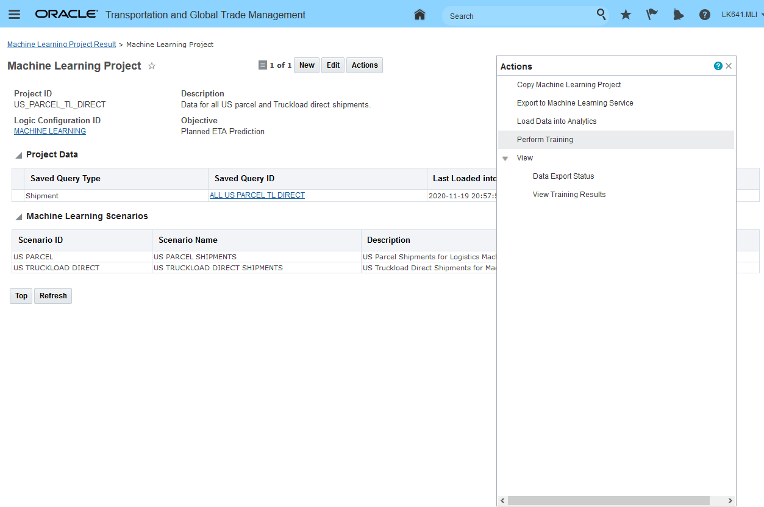This screenshot has width=764, height=507.
Task: Click the Planned ETA Prediction objective value
Action: [223, 131]
